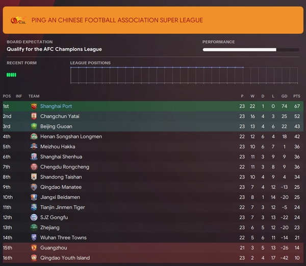
Task: Open the Chinese Super League title link
Action: (x=117, y=20)
